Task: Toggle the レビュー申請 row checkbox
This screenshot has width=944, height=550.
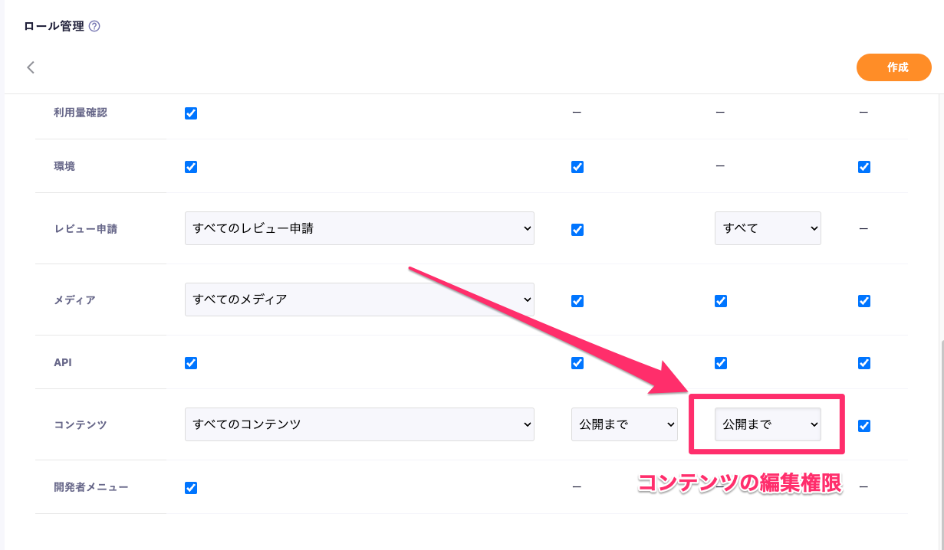Action: [577, 230]
